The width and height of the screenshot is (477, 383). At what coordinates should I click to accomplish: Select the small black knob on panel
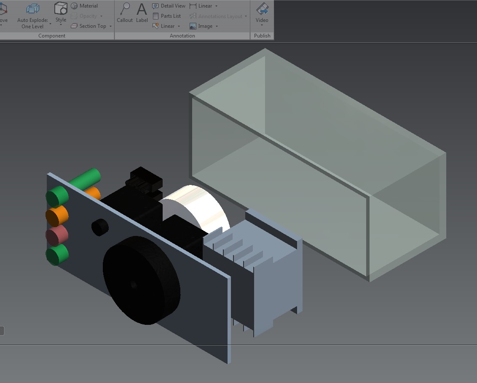coord(100,227)
